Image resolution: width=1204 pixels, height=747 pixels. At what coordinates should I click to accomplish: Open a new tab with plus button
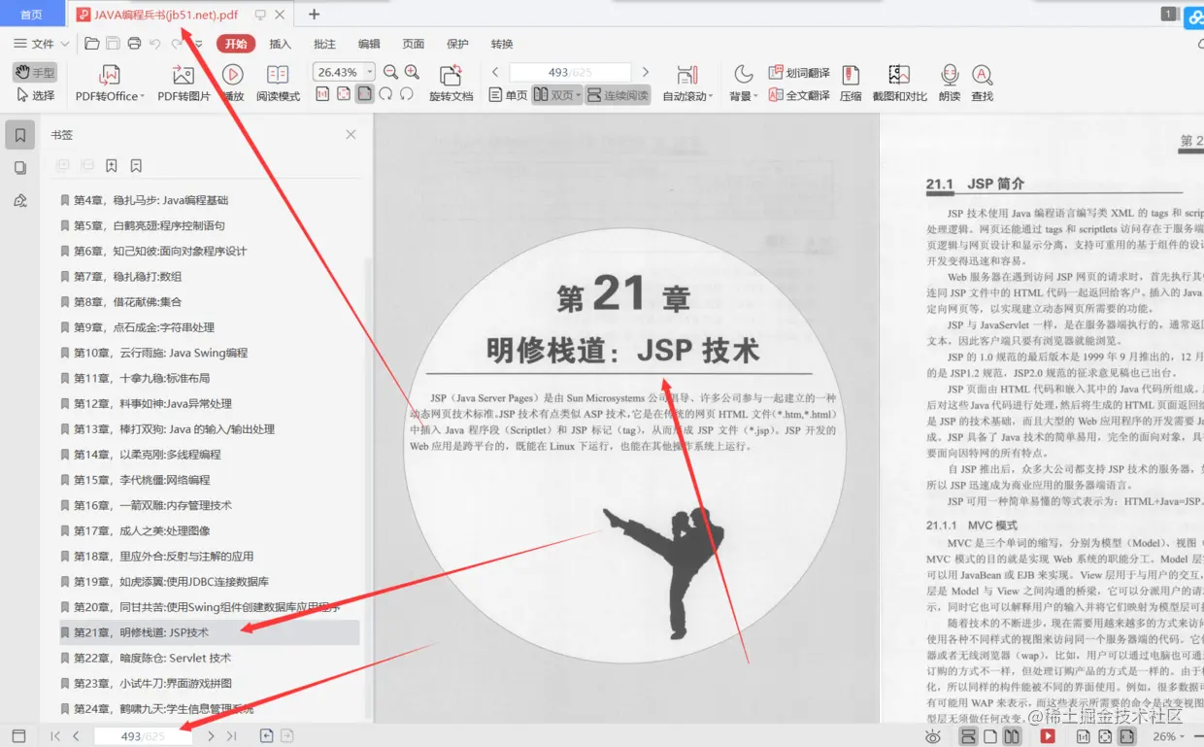[314, 15]
